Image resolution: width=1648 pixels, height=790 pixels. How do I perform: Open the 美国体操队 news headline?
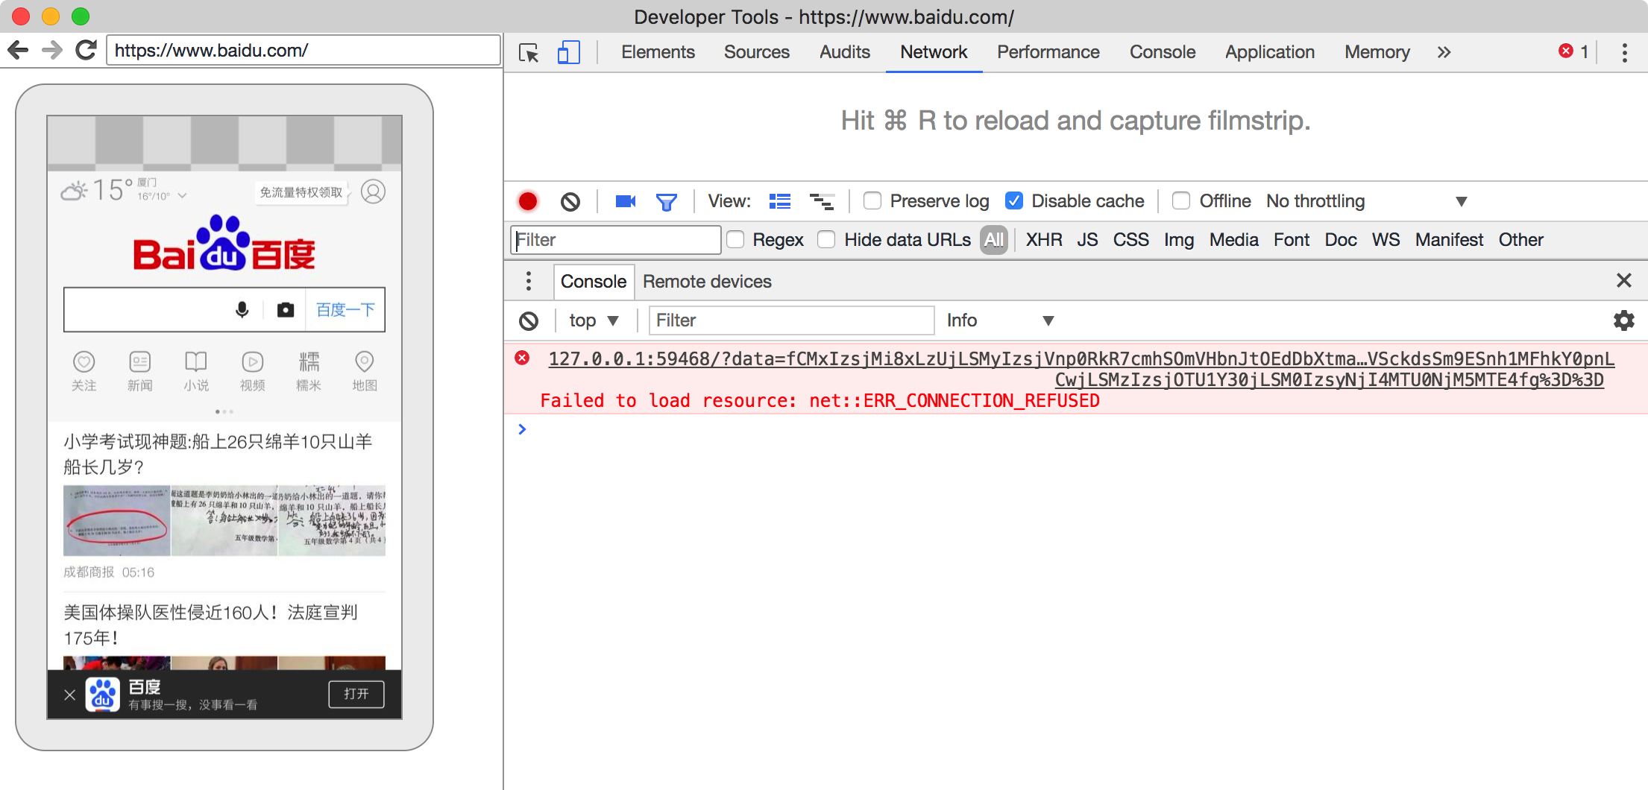pos(211,625)
